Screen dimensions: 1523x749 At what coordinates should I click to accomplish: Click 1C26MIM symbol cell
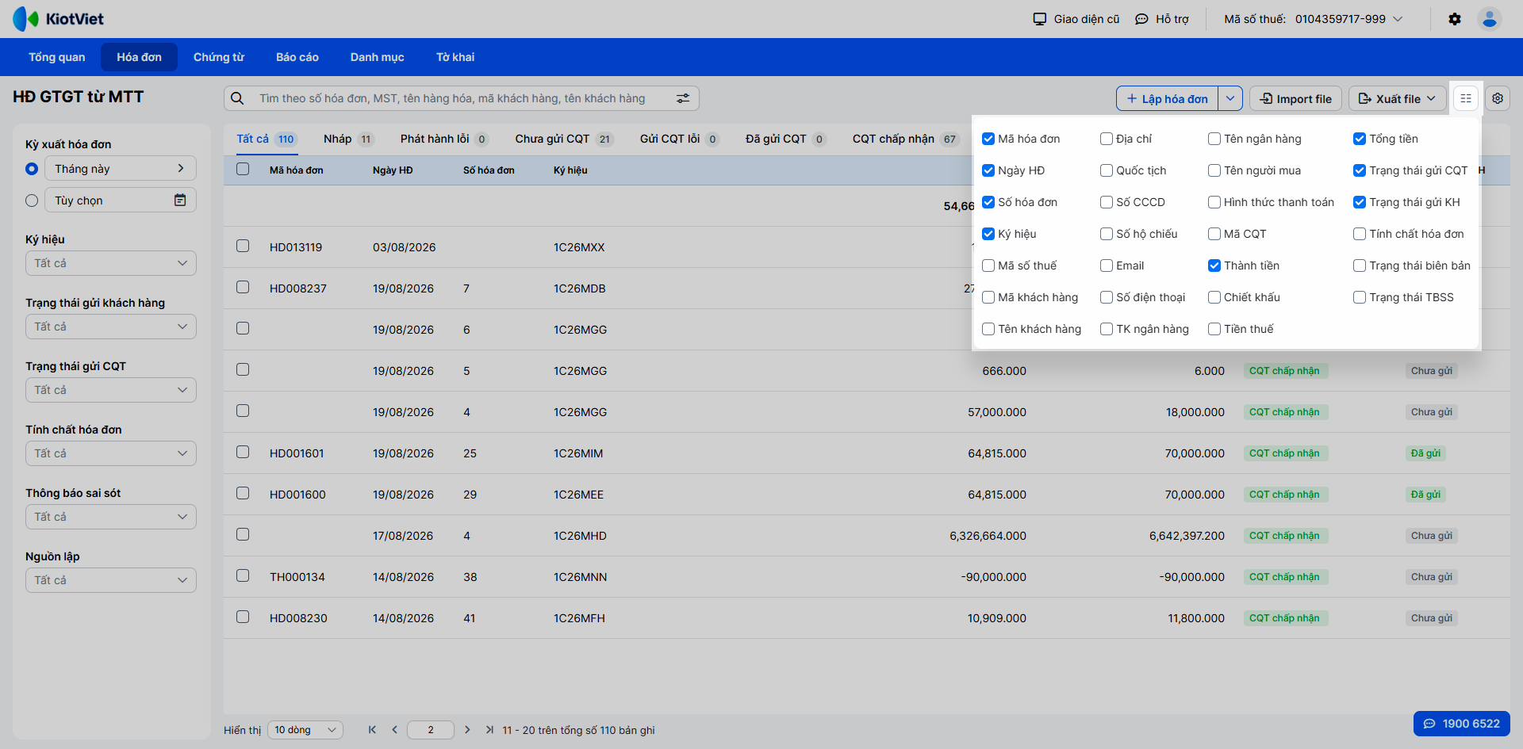[x=578, y=453]
